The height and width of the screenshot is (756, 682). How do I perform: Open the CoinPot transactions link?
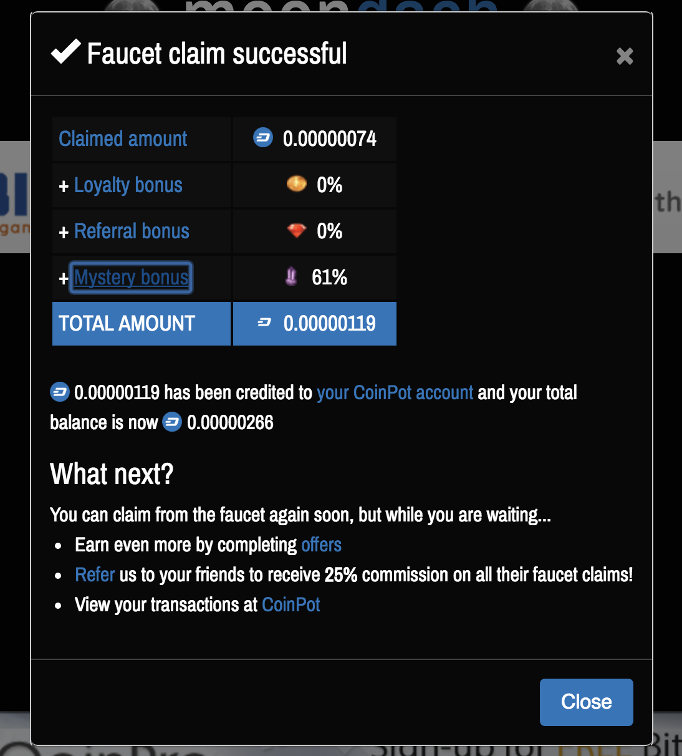[291, 604]
